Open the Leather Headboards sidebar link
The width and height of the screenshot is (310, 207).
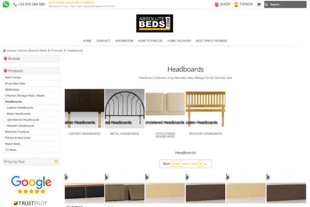coord(20,108)
